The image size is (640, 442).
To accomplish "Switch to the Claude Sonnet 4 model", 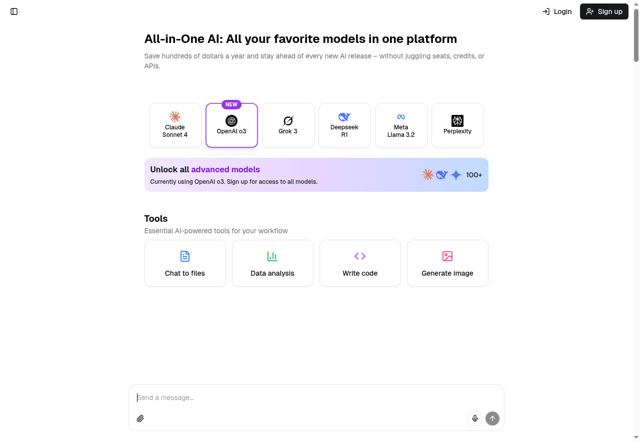I will click(x=175, y=125).
